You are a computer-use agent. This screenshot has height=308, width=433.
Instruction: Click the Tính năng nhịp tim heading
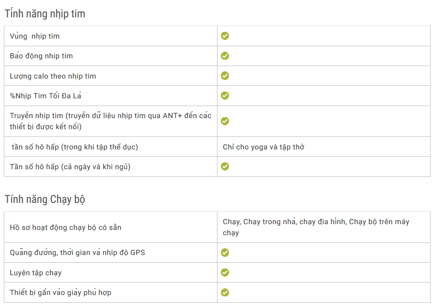[45, 14]
